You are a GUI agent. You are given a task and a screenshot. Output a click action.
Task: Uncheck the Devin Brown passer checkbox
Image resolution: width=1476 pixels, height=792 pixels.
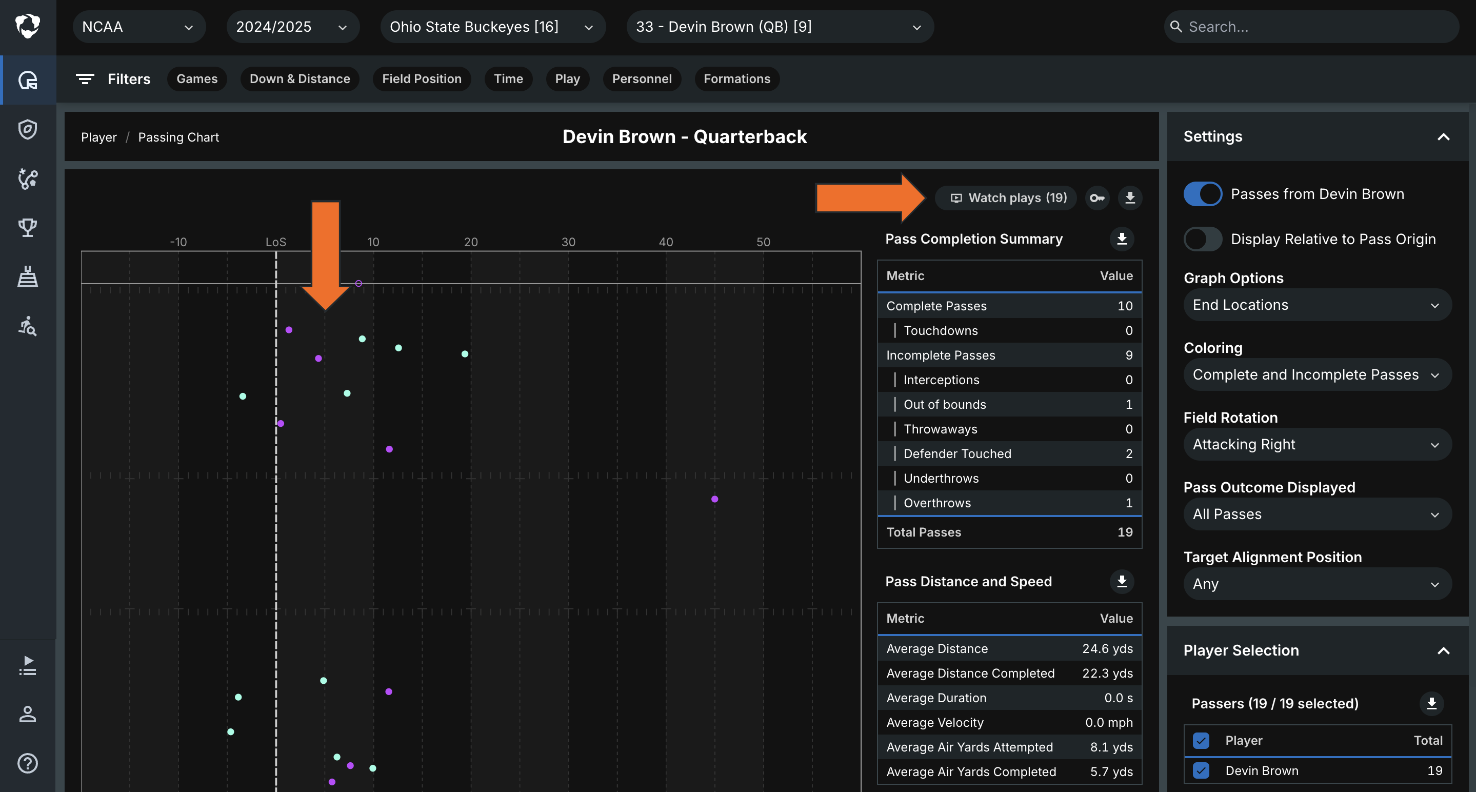1201,771
